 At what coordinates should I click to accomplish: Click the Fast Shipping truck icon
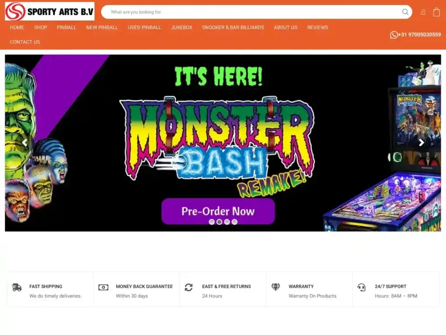point(17,287)
